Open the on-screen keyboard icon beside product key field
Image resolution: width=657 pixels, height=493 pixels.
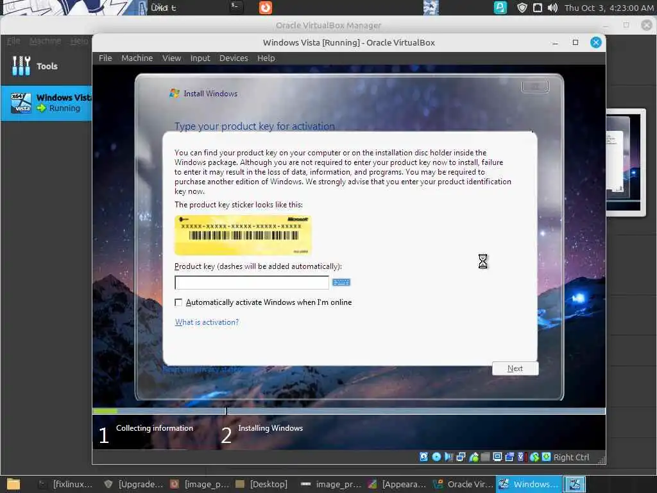coord(341,282)
